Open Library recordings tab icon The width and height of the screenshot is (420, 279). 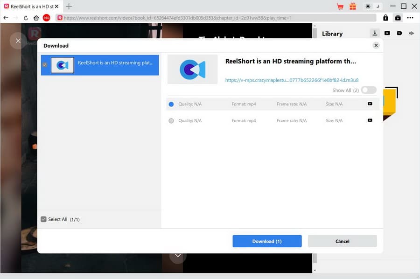click(x=399, y=33)
